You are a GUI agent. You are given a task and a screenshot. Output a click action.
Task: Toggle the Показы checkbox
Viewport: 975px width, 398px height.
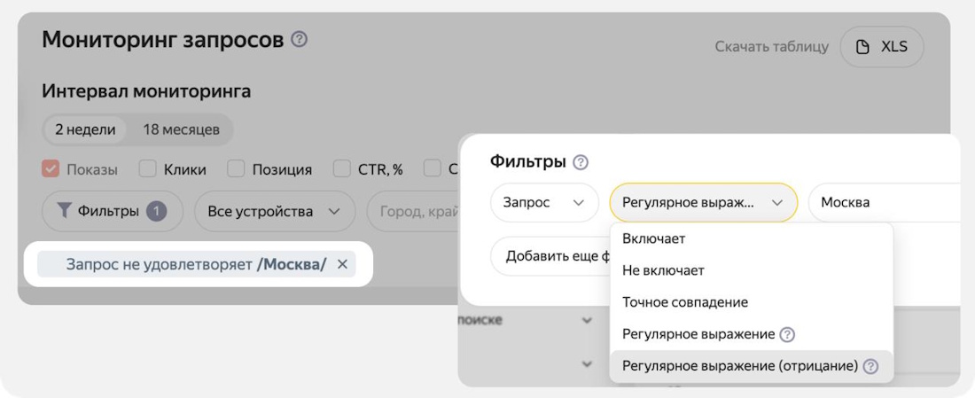coord(51,169)
